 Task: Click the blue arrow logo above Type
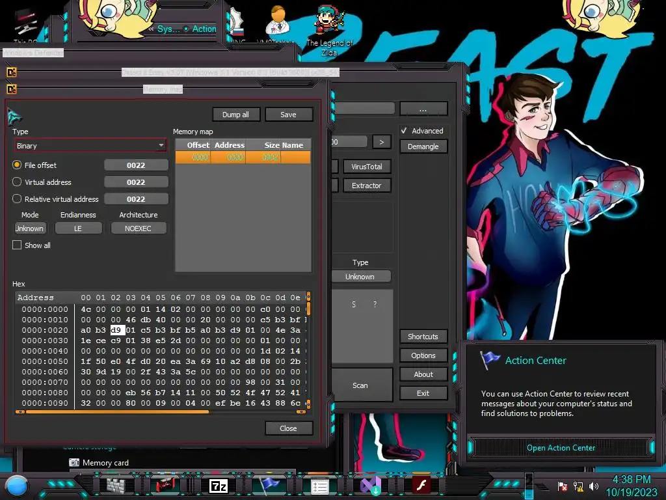[x=14, y=116]
